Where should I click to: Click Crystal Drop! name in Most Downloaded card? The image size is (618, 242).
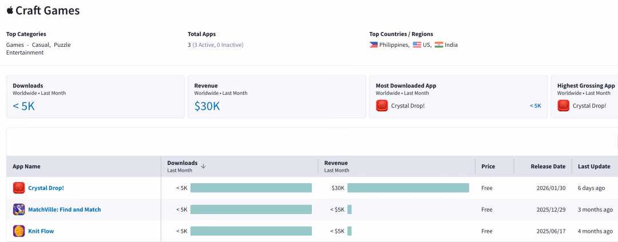pos(408,106)
